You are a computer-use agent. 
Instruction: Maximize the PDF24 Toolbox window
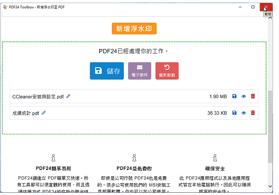click(x=253, y=7)
